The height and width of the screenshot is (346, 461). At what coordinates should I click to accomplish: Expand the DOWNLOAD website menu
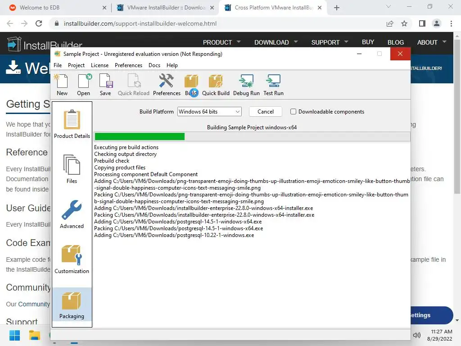click(276, 42)
